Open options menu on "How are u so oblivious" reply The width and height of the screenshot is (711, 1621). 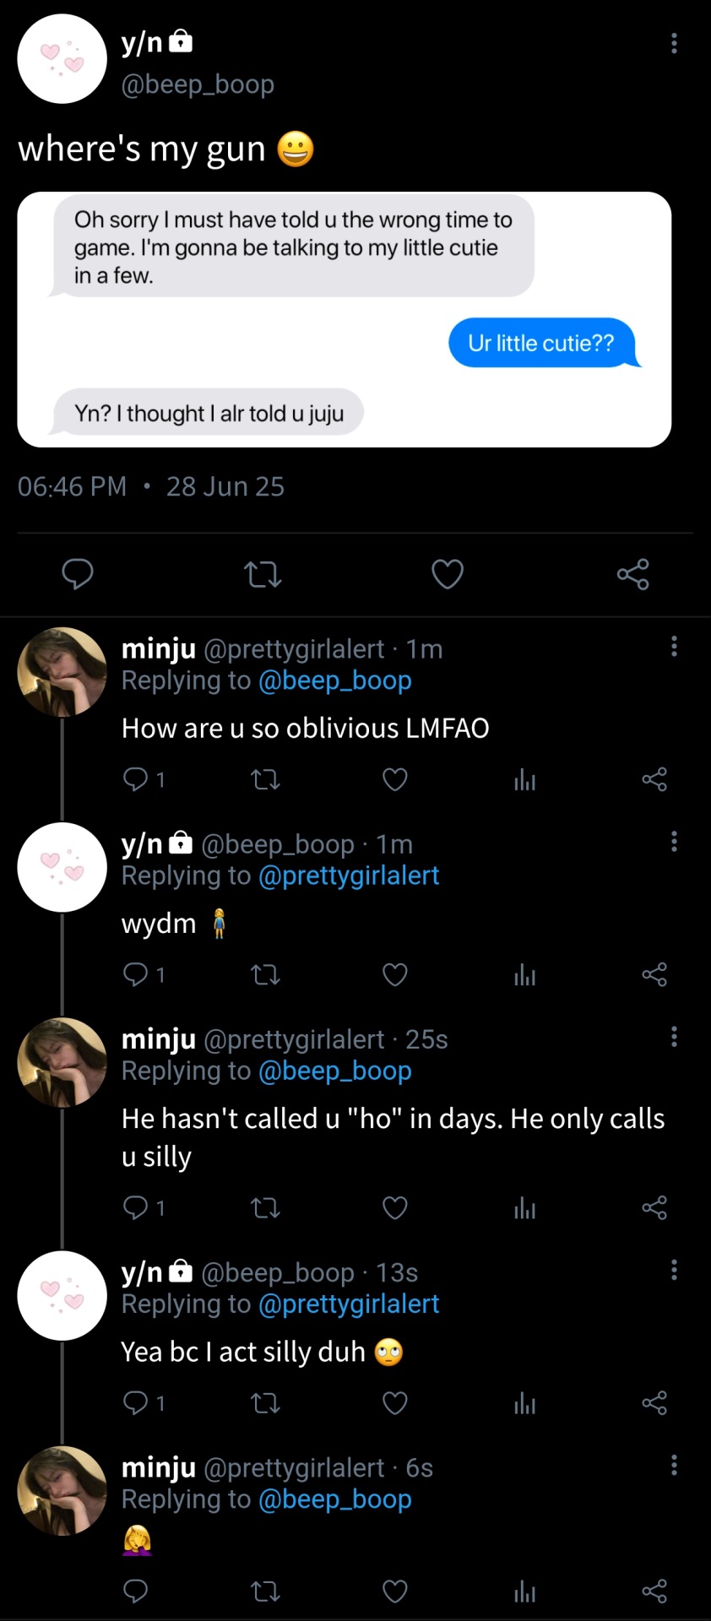point(674,647)
